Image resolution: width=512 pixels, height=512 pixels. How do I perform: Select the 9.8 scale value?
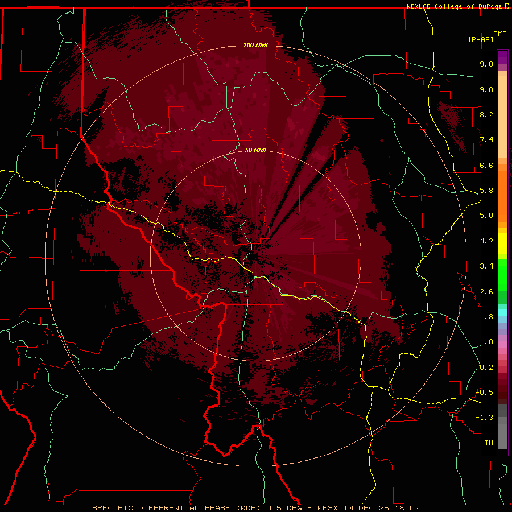[486, 64]
